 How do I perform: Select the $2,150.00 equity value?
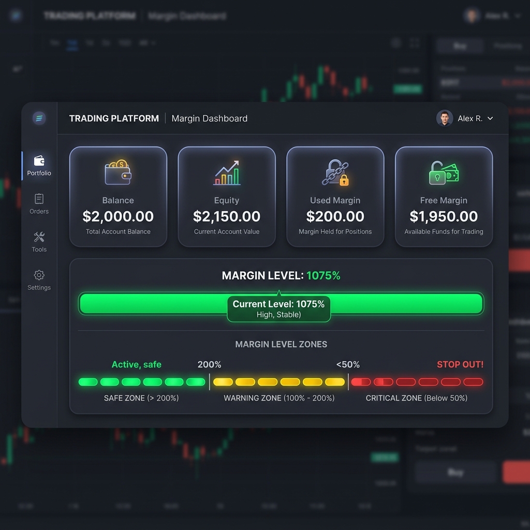pos(227,216)
